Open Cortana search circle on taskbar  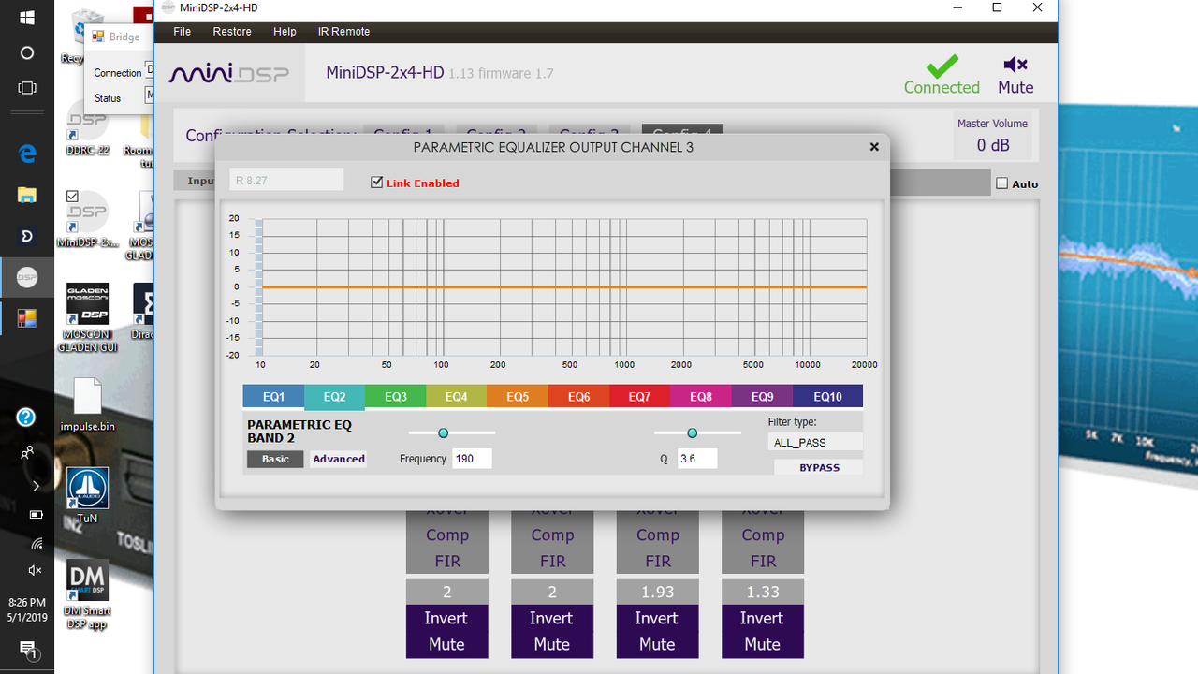[x=27, y=52]
